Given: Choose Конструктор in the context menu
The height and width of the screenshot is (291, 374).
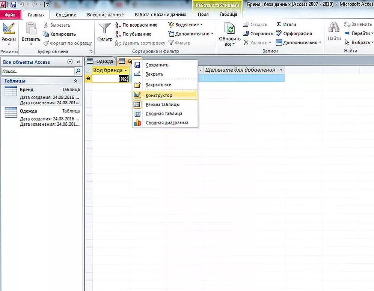Looking at the screenshot, I should [165, 95].
